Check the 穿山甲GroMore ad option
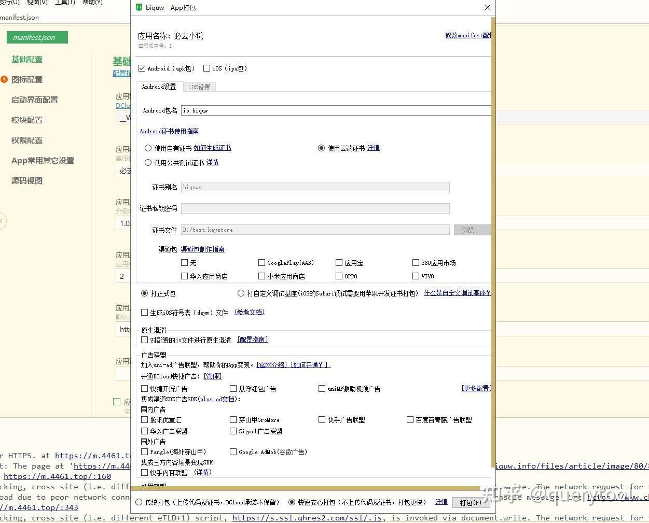The height and width of the screenshot is (523, 649). 233,420
